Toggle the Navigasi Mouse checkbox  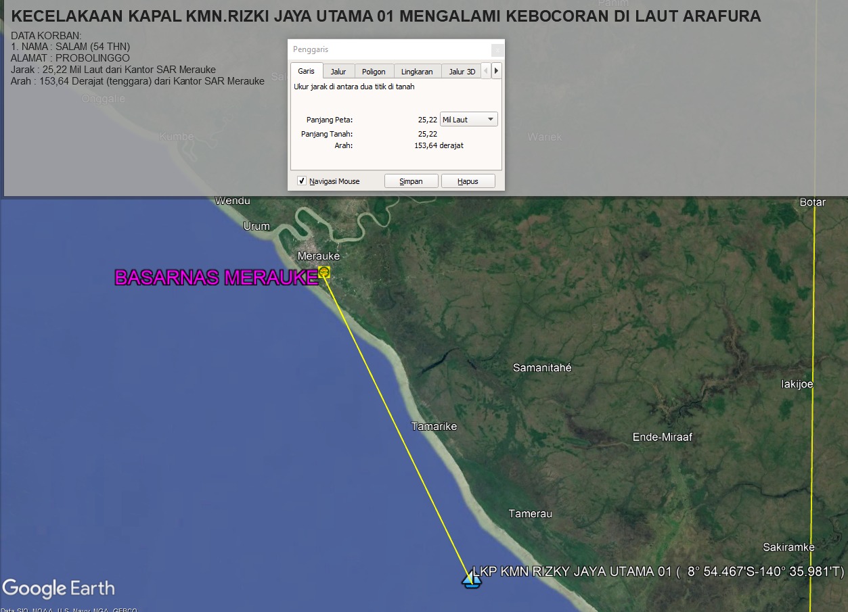pyautogui.click(x=302, y=181)
